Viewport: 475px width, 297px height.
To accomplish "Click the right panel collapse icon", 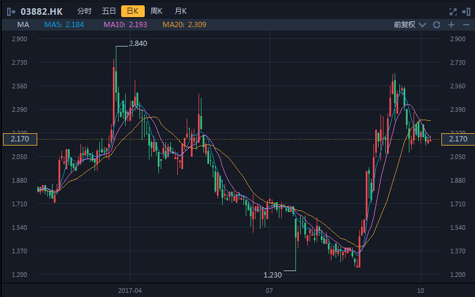I will tap(466, 11).
